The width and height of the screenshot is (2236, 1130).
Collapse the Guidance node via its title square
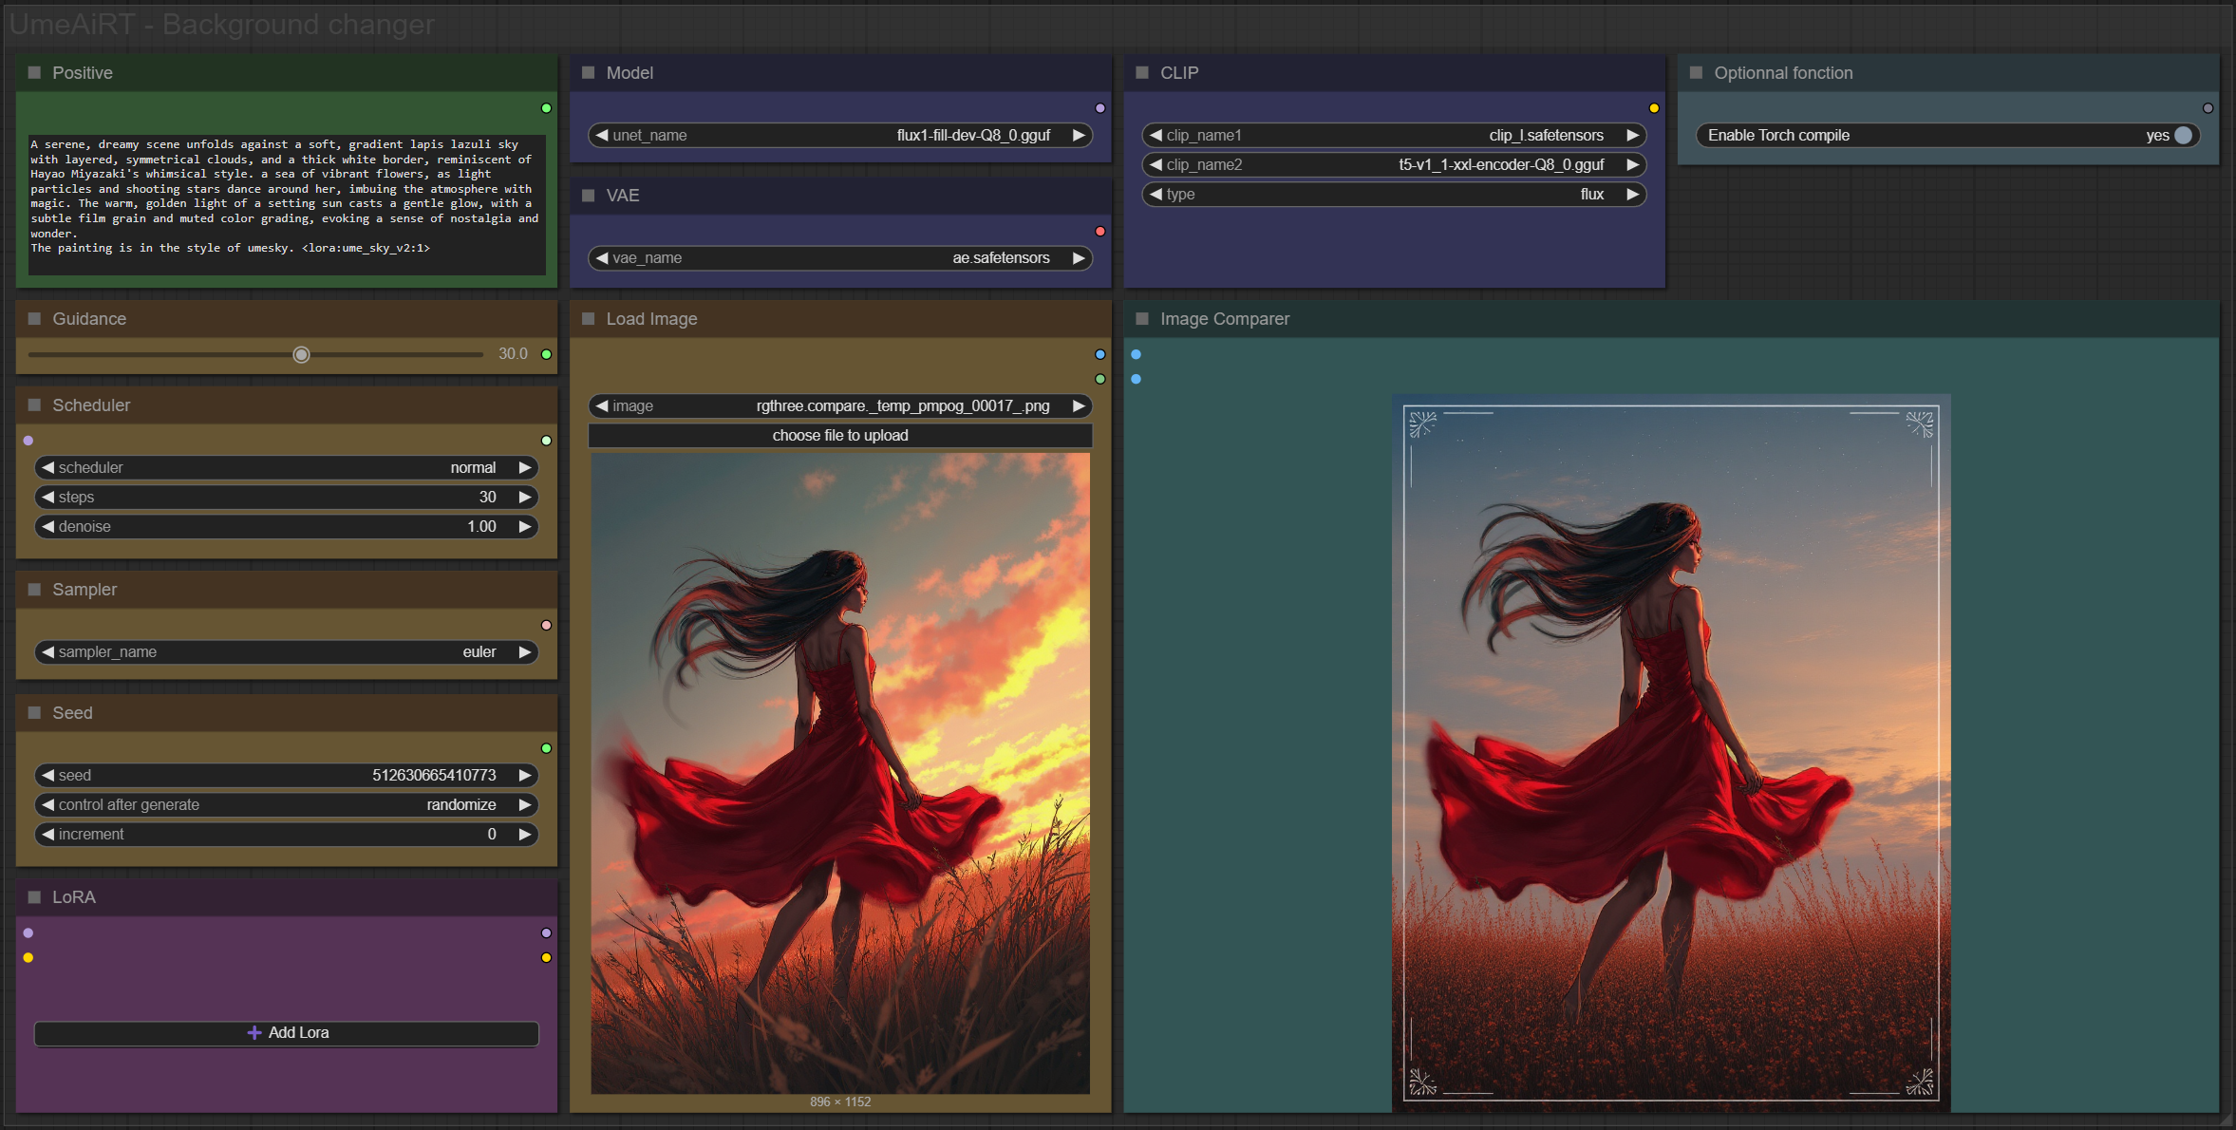[35, 319]
